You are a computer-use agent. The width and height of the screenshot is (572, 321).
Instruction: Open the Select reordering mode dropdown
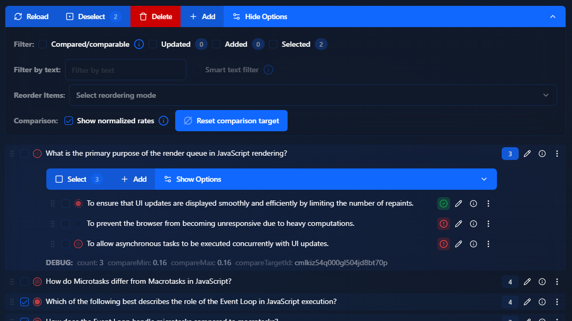313,95
